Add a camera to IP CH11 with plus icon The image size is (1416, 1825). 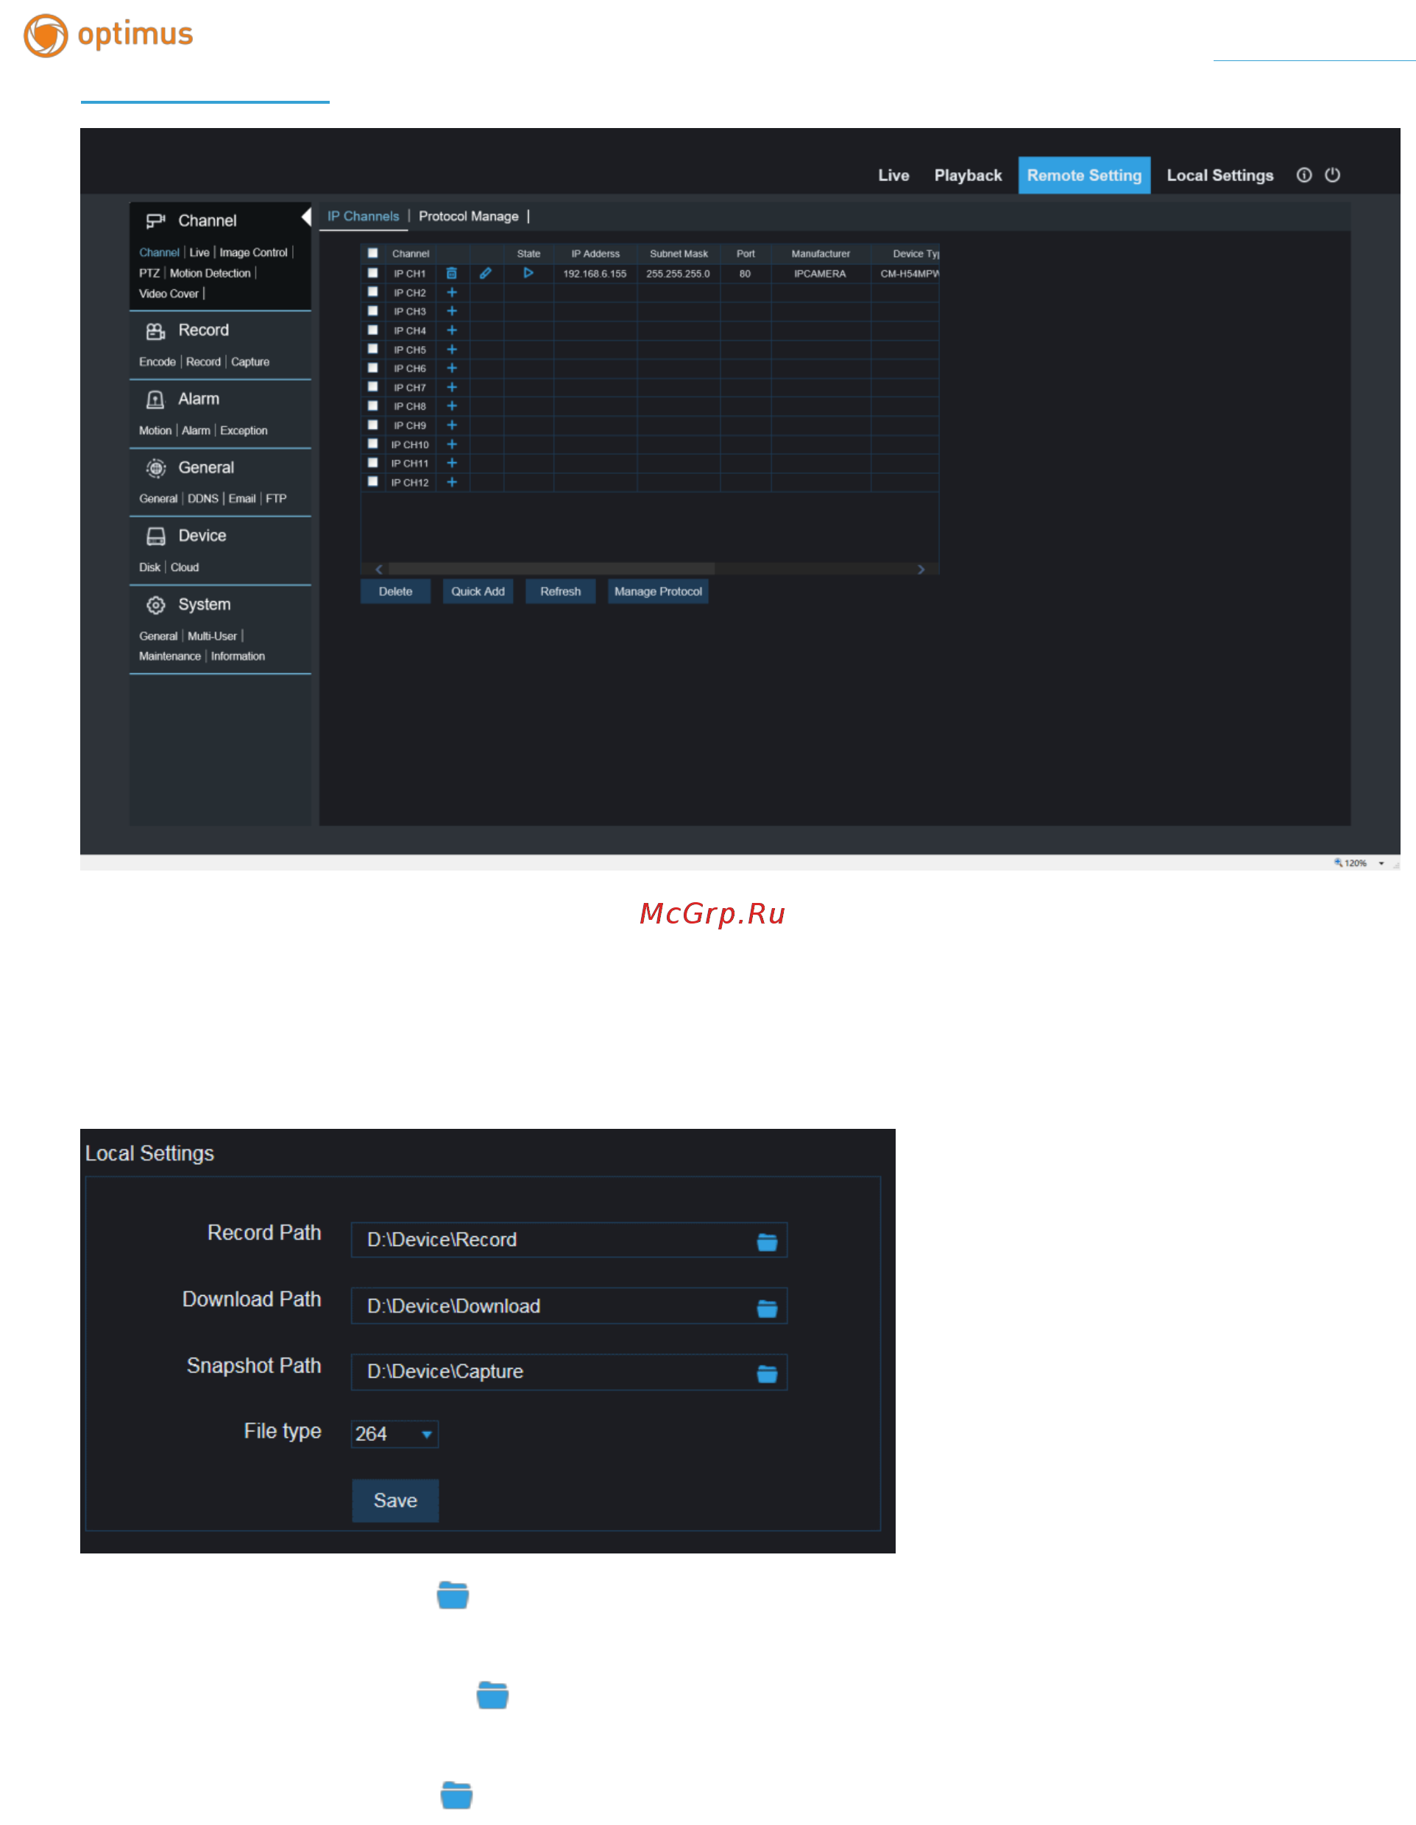(x=451, y=463)
